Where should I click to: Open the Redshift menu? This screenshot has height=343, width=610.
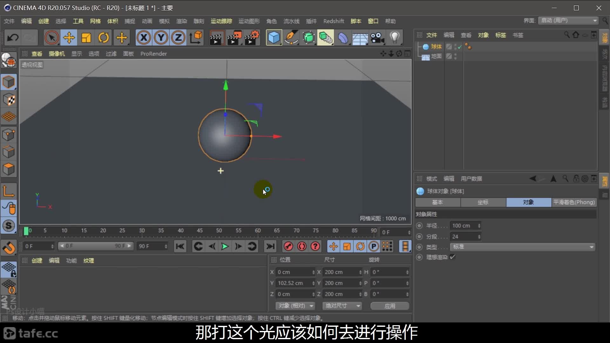334,21
